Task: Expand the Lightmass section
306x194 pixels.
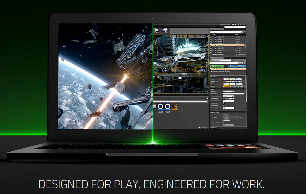Action: [210, 128]
